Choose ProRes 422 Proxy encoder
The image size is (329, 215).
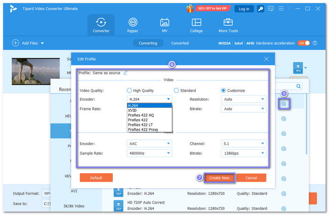tap(149, 129)
